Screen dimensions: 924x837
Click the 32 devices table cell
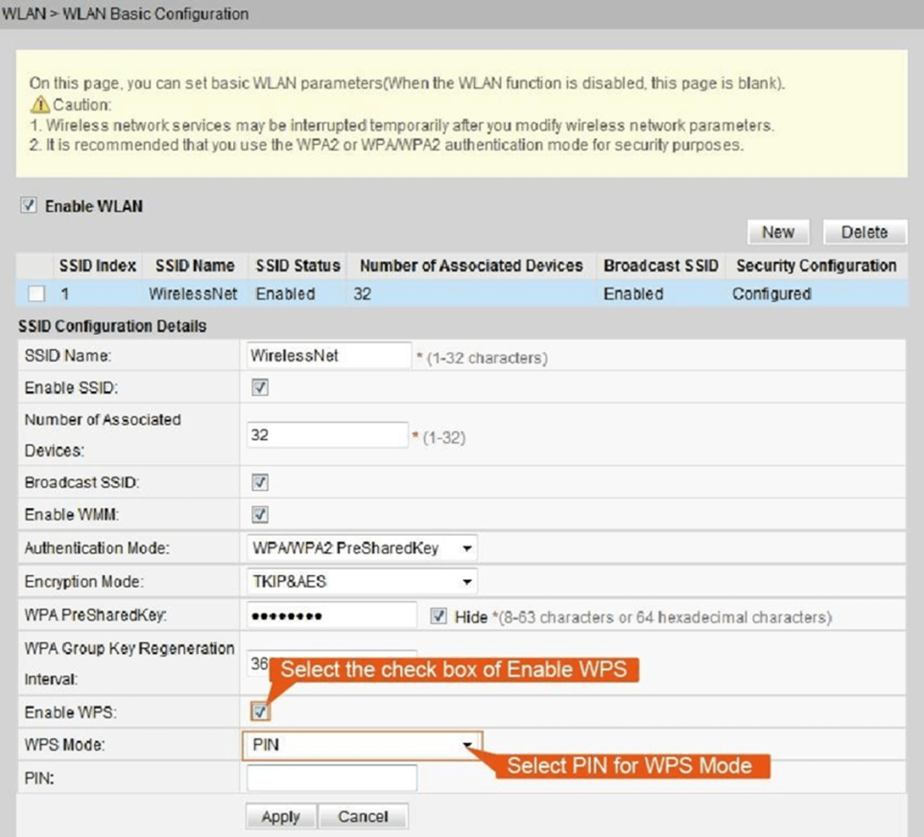pyautogui.click(x=363, y=293)
